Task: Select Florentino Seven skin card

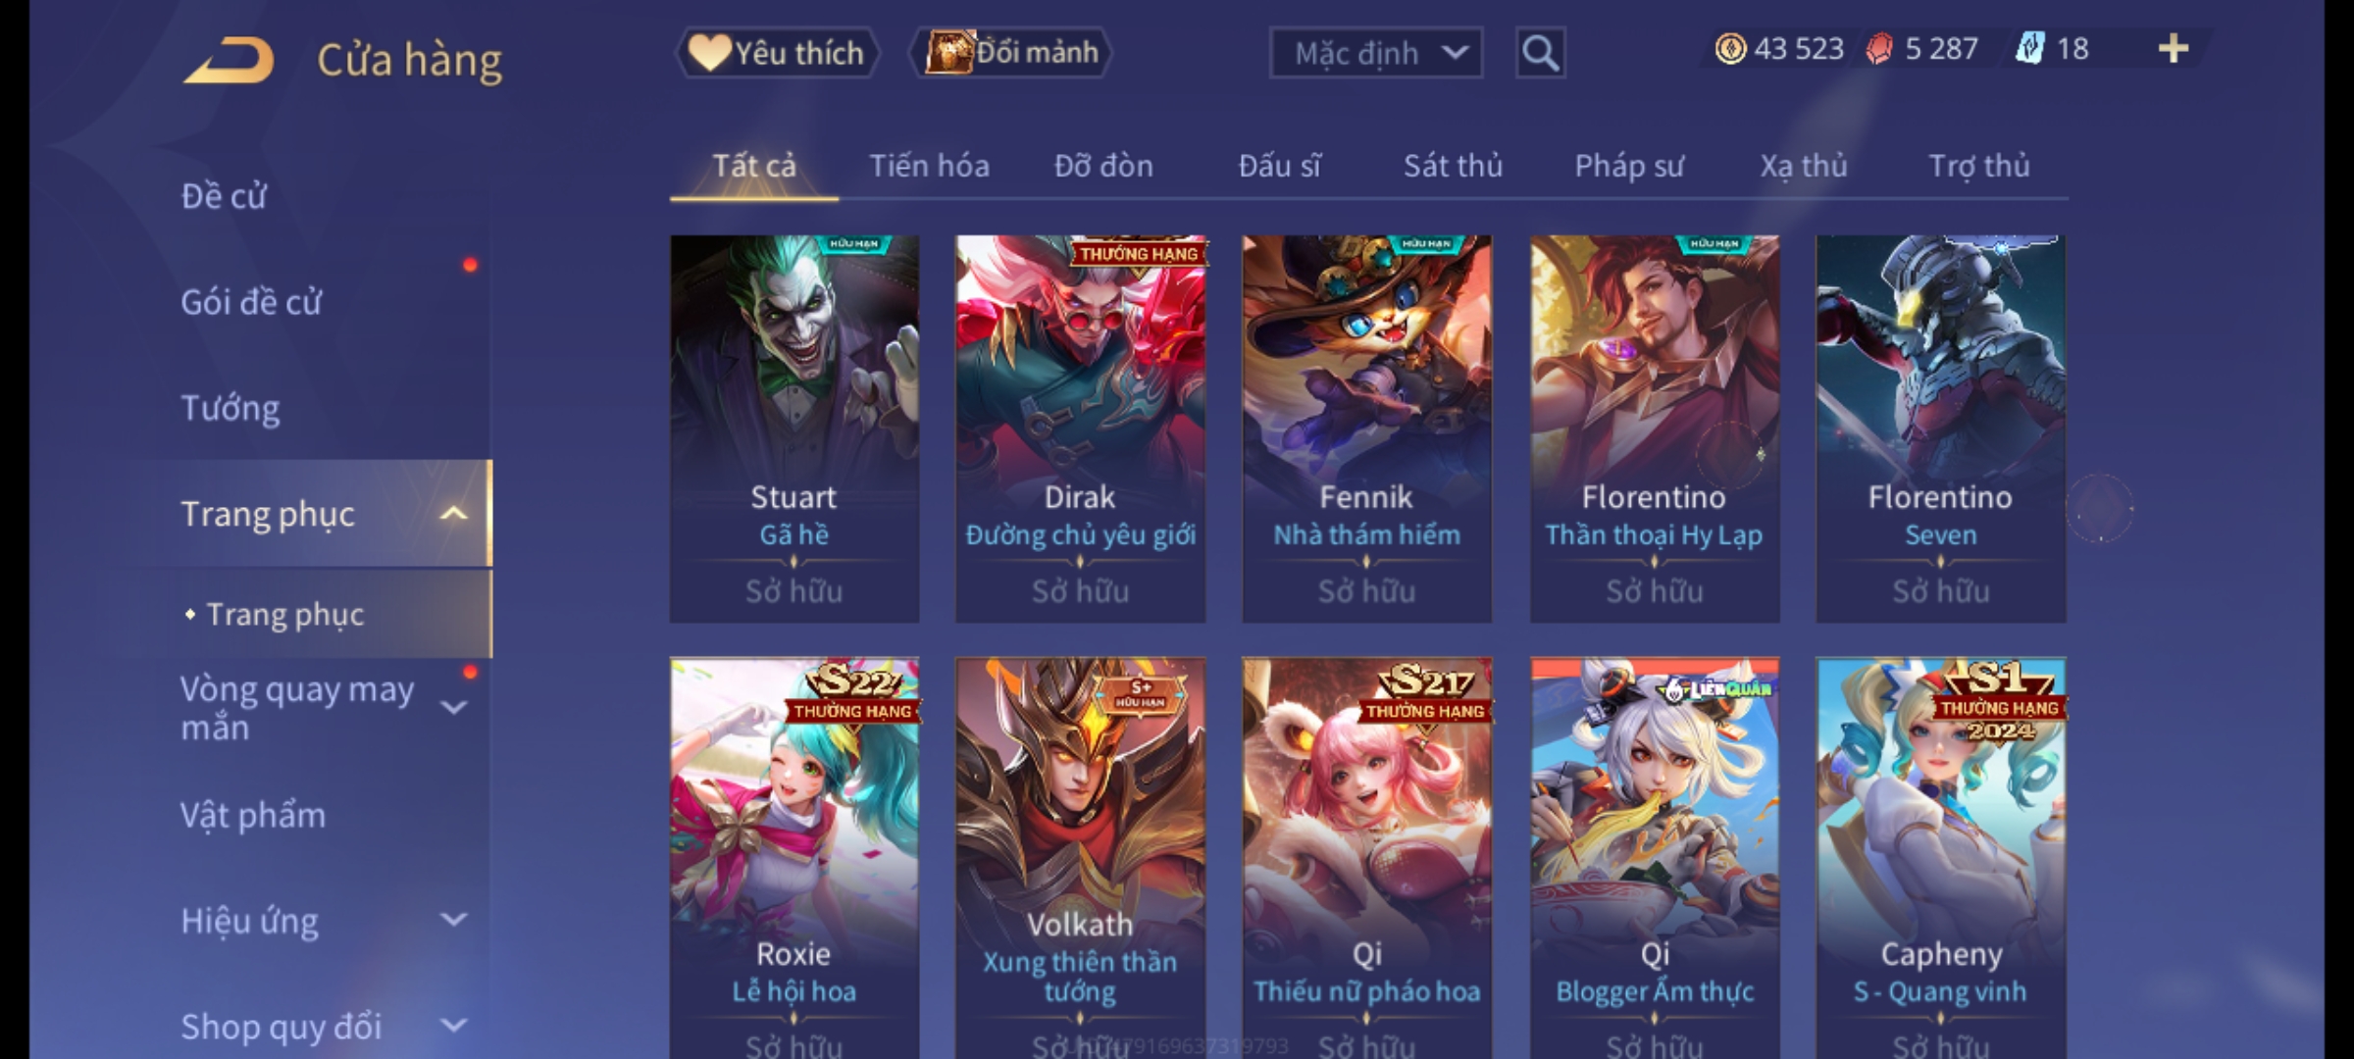Action: pyautogui.click(x=1941, y=429)
